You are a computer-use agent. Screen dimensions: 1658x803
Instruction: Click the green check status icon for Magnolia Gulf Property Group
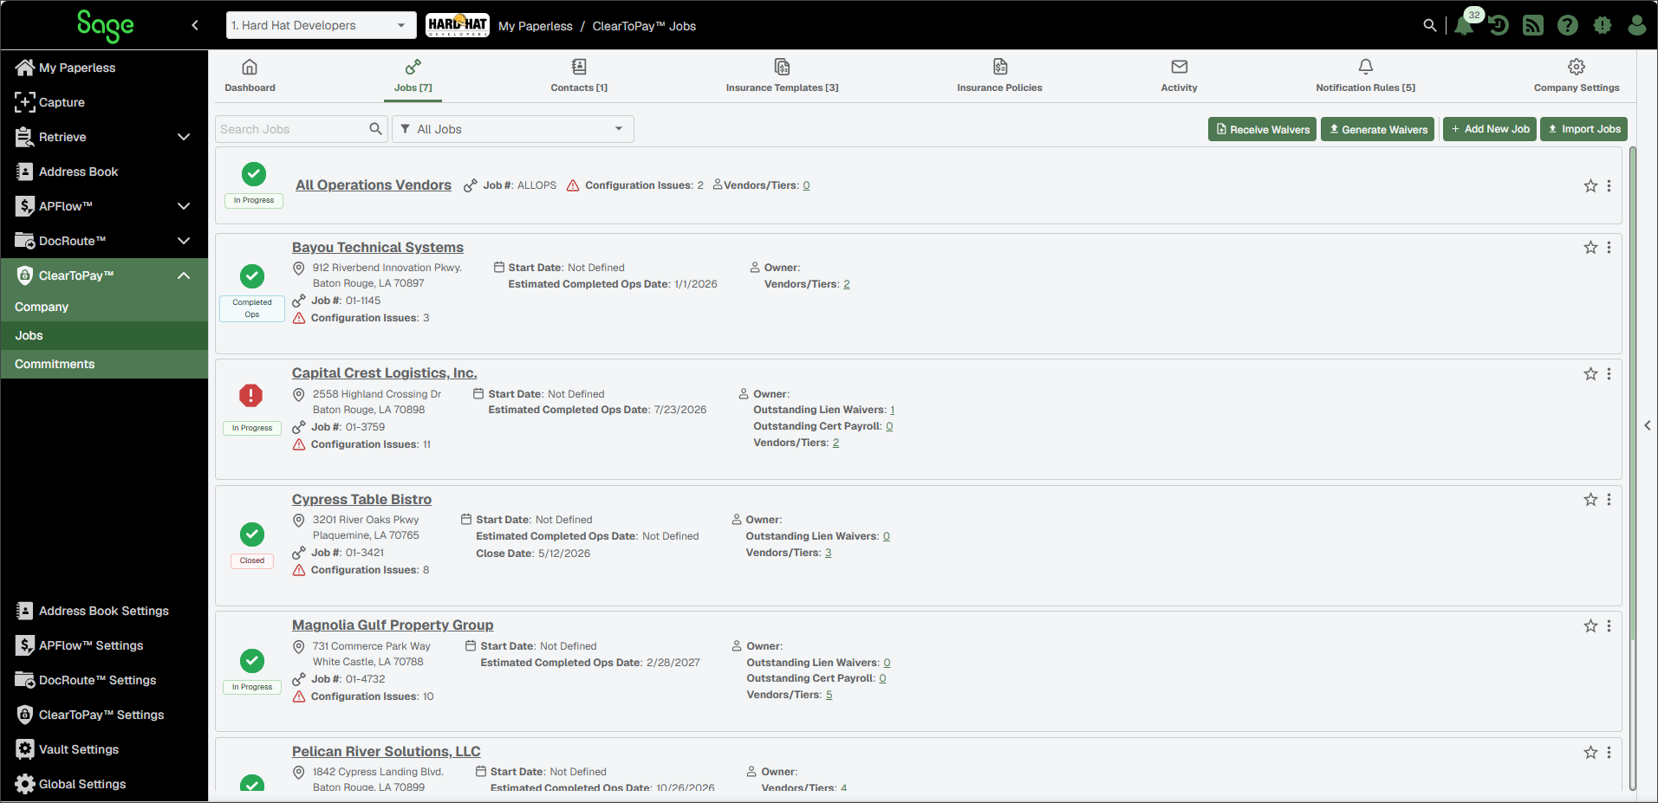click(252, 661)
